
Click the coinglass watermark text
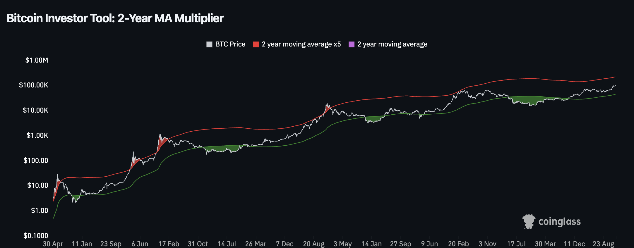point(559,222)
